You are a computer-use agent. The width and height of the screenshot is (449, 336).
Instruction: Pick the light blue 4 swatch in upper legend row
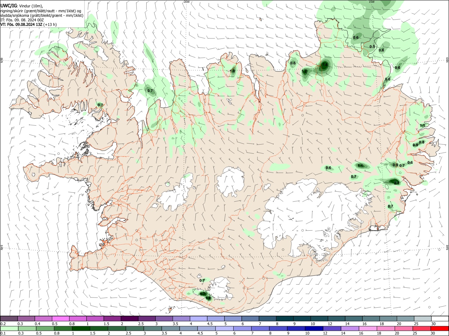tap(198, 319)
